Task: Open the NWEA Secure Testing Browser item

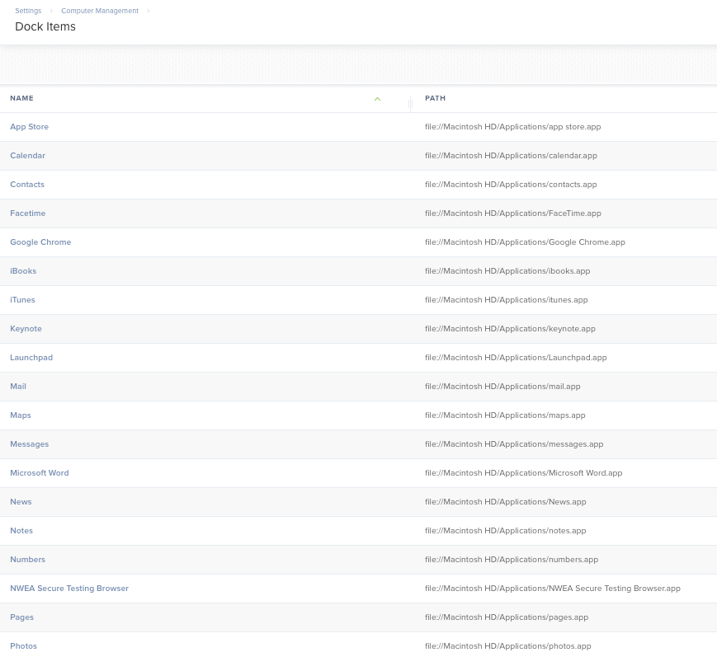Action: pyautogui.click(x=69, y=589)
